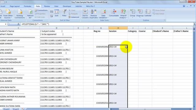Open Data Validation
Viewport: 196px width, 110px height.
coord(104,14)
